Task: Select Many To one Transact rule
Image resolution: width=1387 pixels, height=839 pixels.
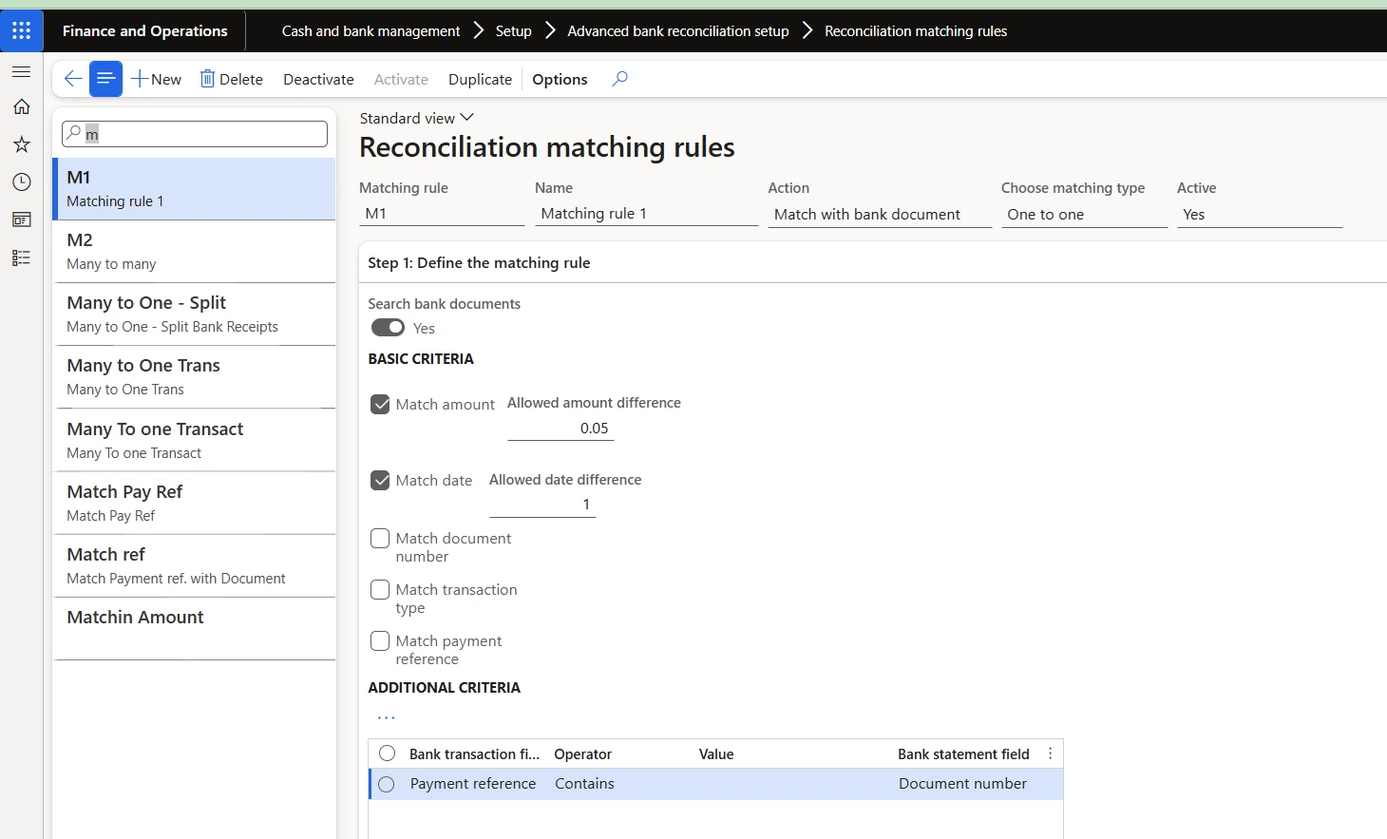Action: 195,440
